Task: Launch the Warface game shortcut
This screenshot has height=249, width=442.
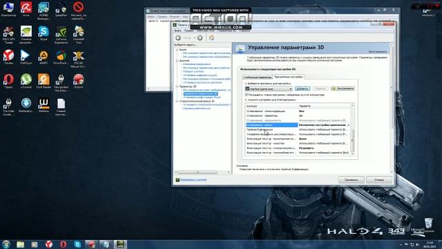Action: pos(44,105)
